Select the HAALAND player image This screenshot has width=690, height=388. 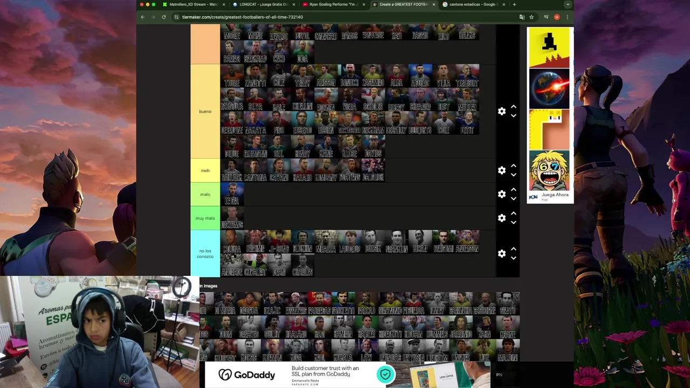point(296,327)
